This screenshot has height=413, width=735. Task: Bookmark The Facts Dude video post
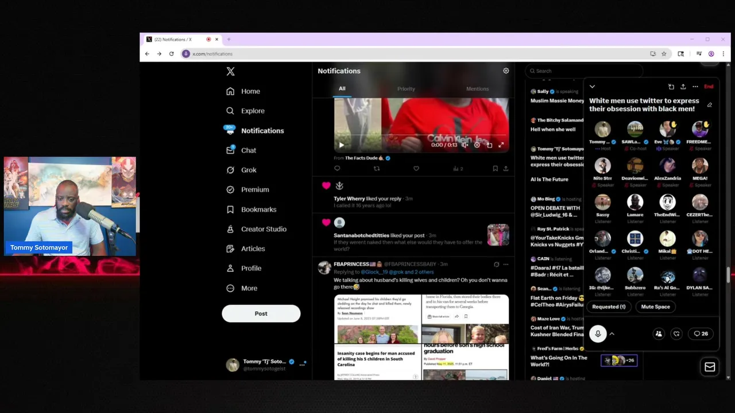(495, 169)
